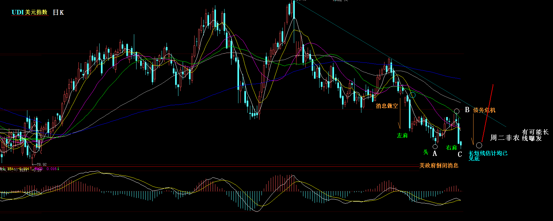Click the white 'C' point label
The height and width of the screenshot is (221, 553).
coord(460,155)
